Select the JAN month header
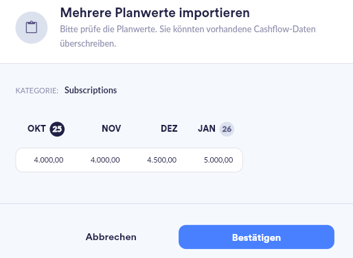The height and width of the screenshot is (258, 353). (207, 128)
